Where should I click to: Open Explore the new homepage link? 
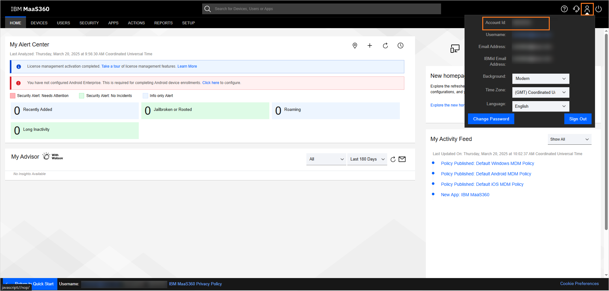point(447,105)
